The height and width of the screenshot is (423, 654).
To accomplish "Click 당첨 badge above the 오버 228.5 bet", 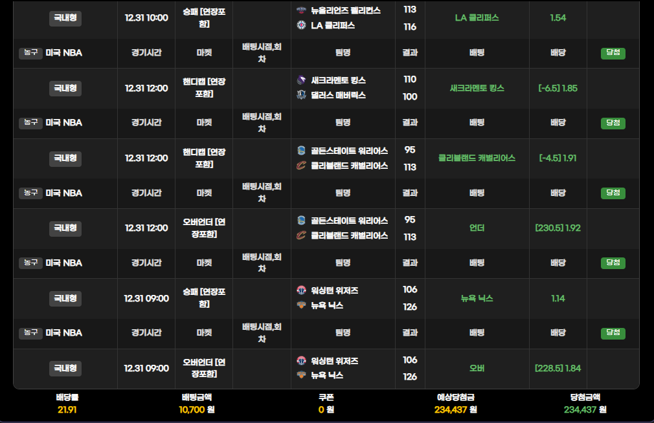I will [613, 333].
